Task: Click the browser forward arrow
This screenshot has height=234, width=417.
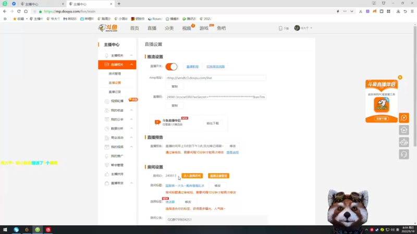Action: [x=11, y=11]
